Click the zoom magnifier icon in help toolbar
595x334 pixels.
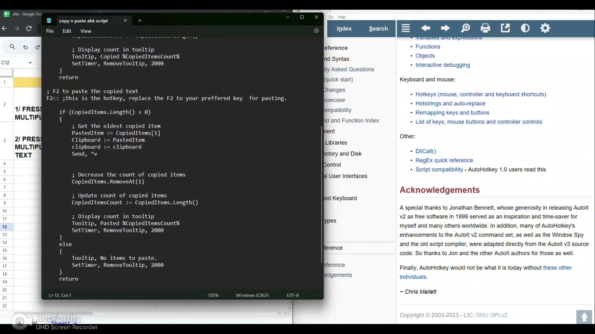click(465, 28)
